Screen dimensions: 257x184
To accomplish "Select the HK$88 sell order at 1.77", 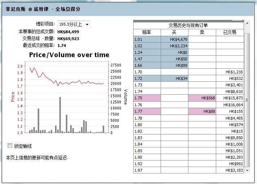I will 202,111.
